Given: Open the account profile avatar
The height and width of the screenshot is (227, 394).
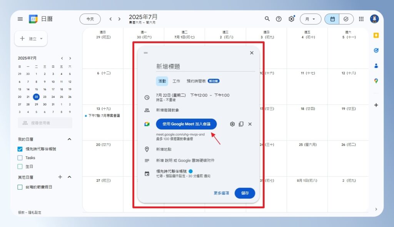Looking at the screenshot, I should [x=374, y=19].
